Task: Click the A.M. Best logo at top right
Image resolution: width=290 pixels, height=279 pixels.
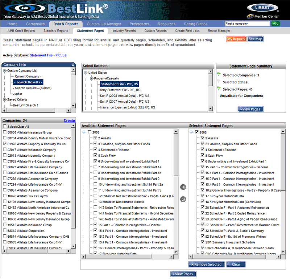Action: (262, 8)
